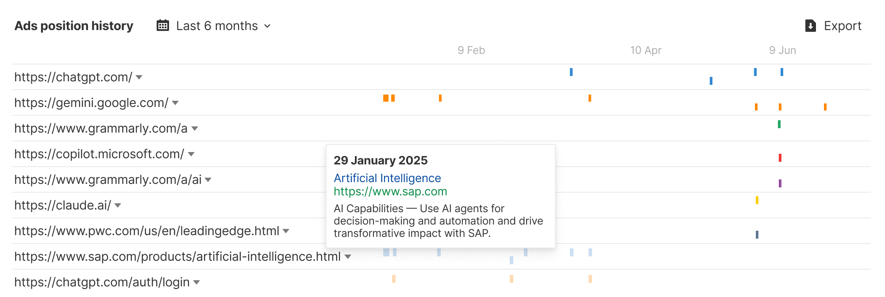Viewport: 885px width, 297px height.
Task: Click the rightmost orange gemini marker
Action: (825, 107)
